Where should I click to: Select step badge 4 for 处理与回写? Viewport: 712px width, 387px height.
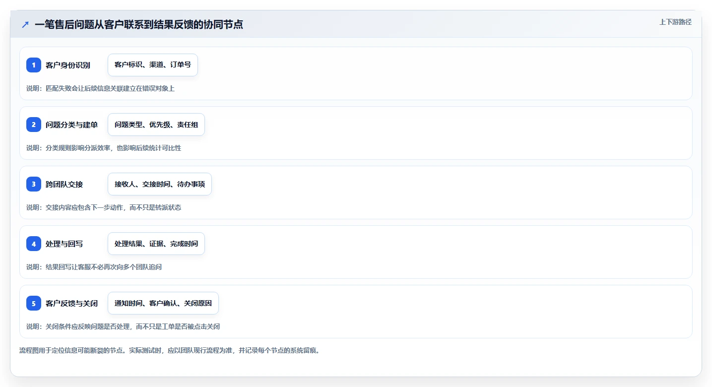coord(34,244)
